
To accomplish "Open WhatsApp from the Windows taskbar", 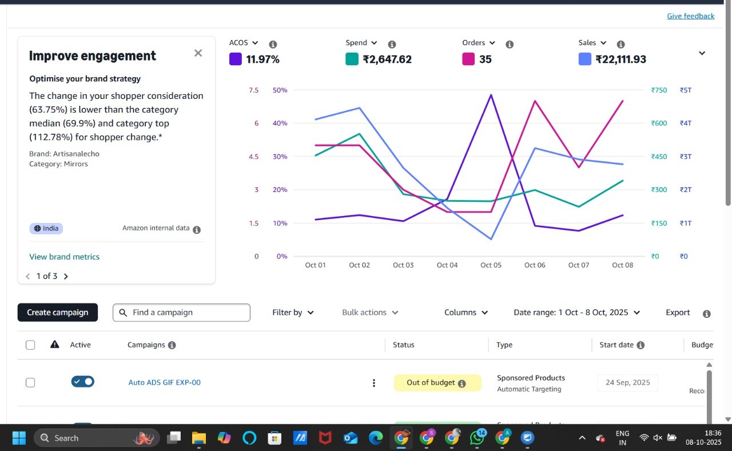I will coord(477,438).
